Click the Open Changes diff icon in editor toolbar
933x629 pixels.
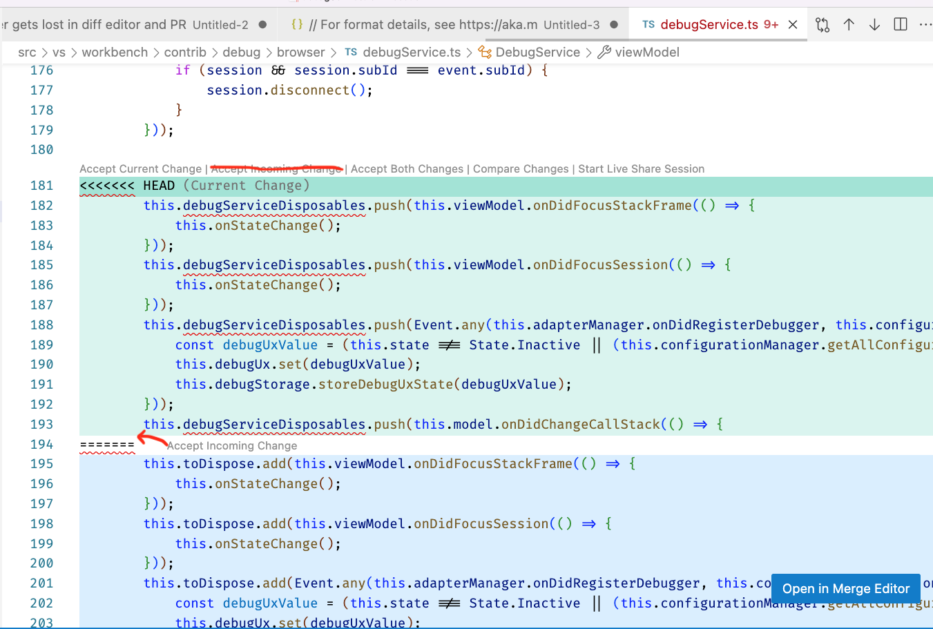[822, 24]
